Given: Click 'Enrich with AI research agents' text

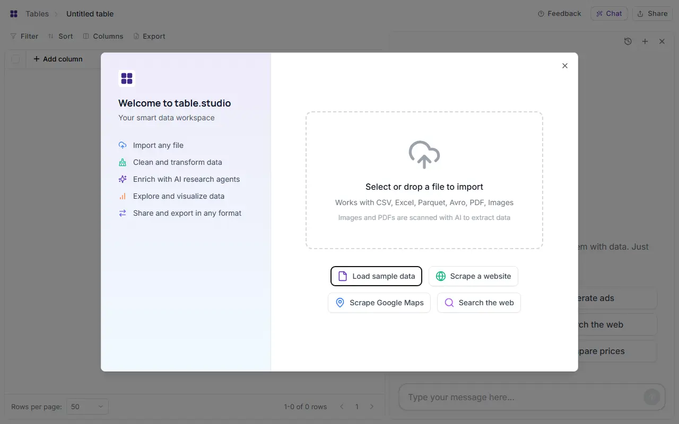Looking at the screenshot, I should [x=186, y=179].
